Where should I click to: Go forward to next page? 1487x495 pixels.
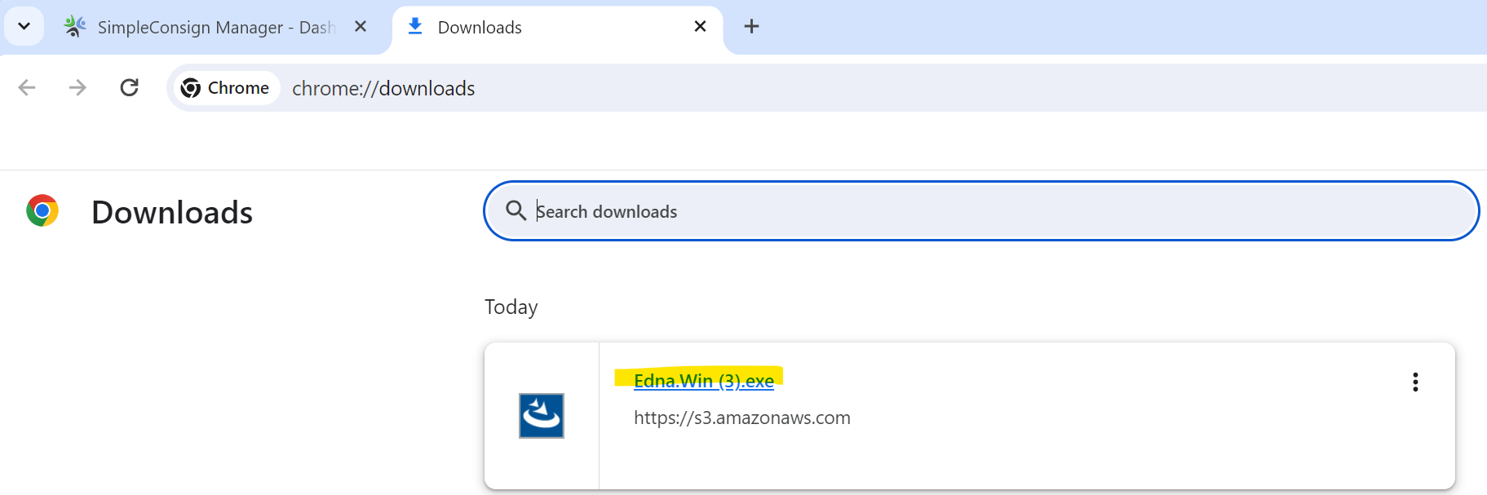pos(77,88)
